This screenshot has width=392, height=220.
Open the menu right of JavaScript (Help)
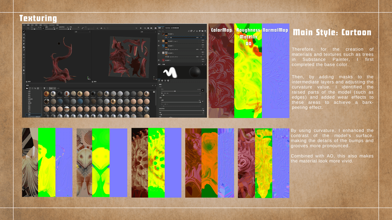click(57, 25)
